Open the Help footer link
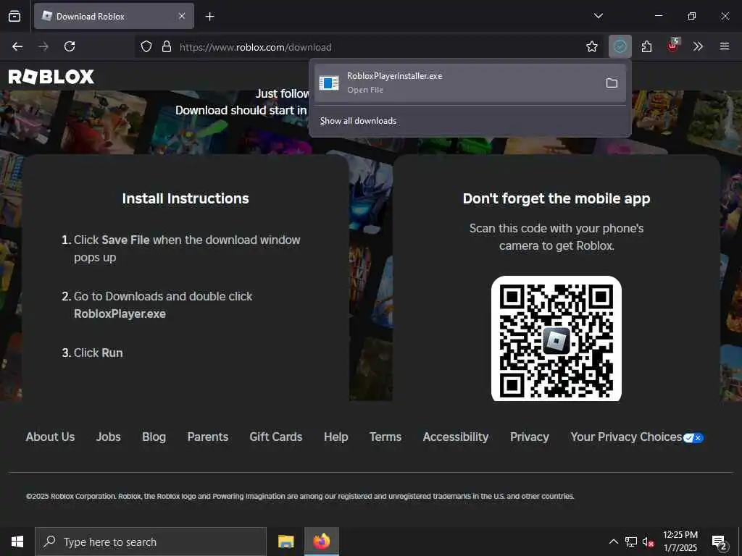The image size is (742, 556). (336, 437)
